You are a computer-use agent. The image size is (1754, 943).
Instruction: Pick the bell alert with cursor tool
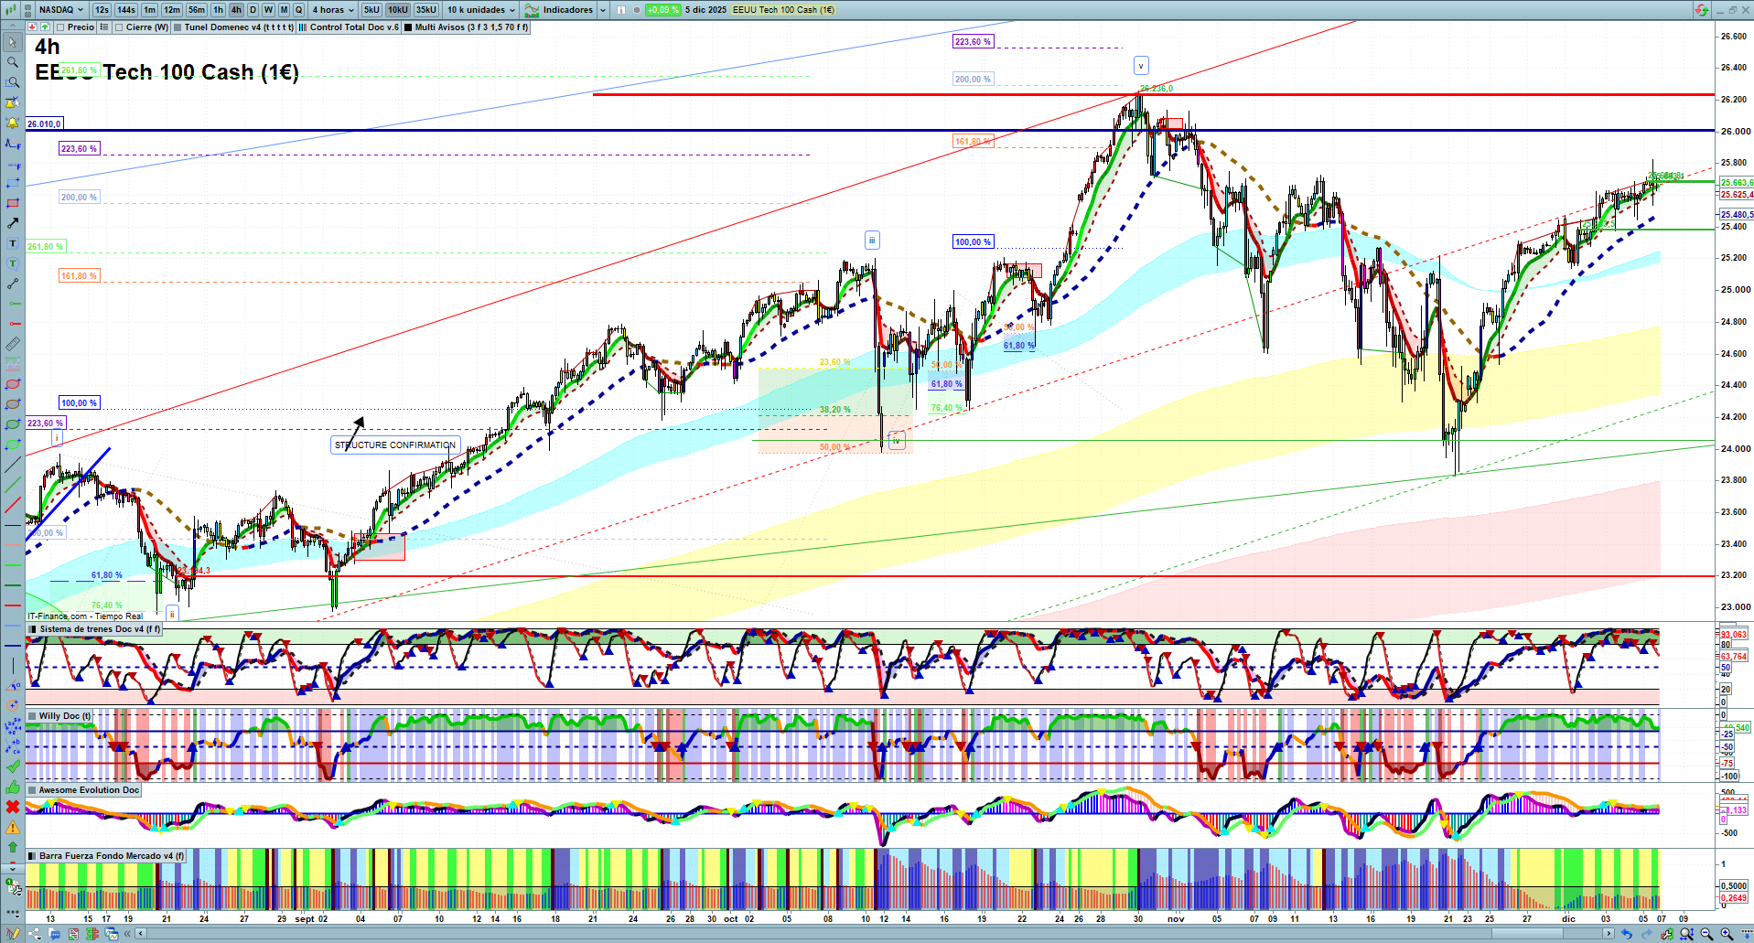(x=13, y=102)
